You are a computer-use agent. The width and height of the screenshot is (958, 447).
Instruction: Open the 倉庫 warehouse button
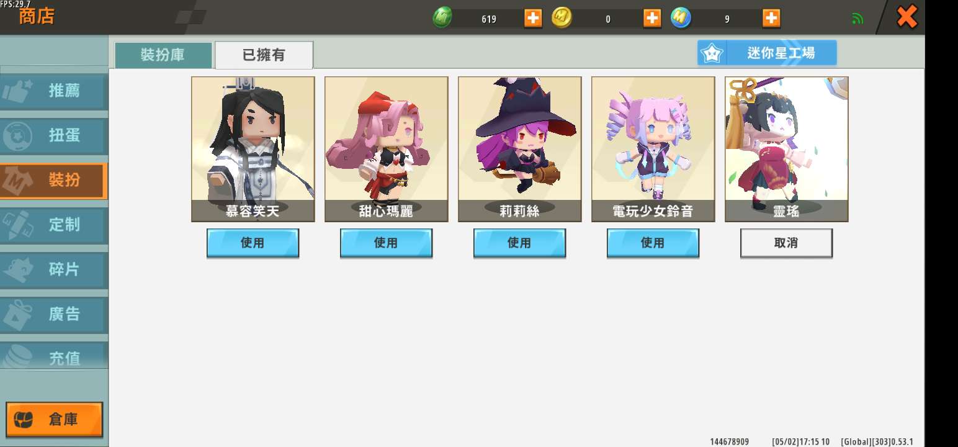[x=55, y=419]
